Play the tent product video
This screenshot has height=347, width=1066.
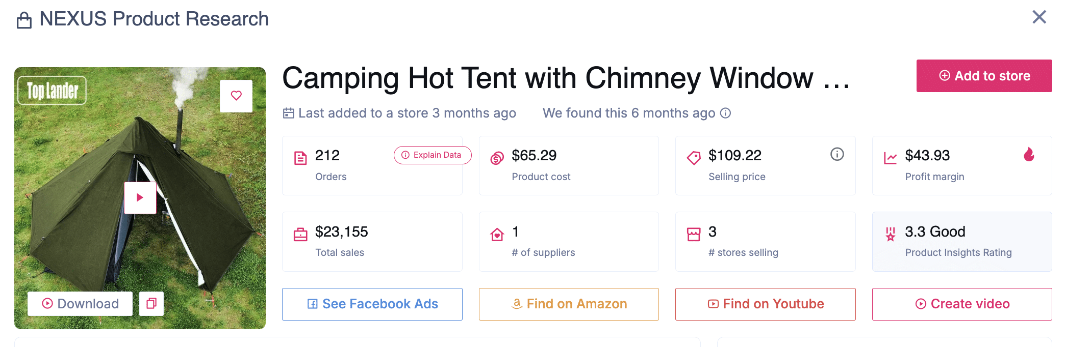point(140,197)
